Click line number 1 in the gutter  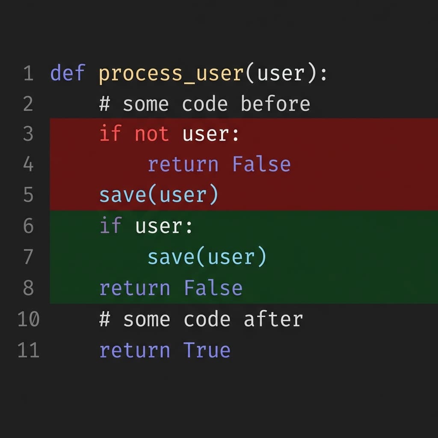click(28, 73)
